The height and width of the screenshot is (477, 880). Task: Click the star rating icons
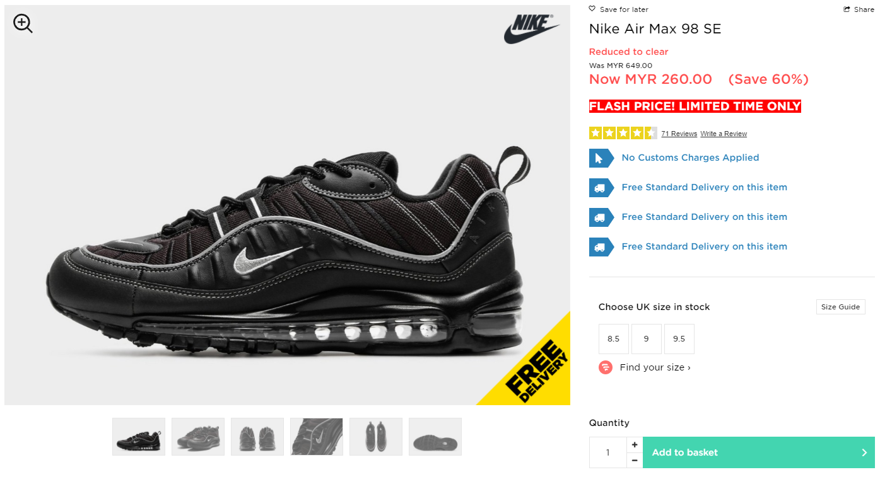[623, 133]
